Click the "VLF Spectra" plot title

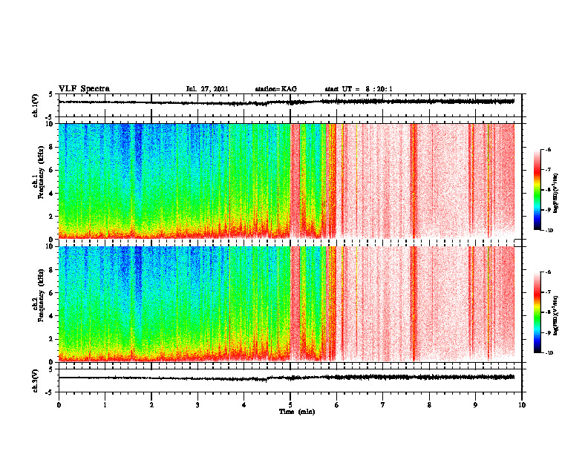pos(84,89)
